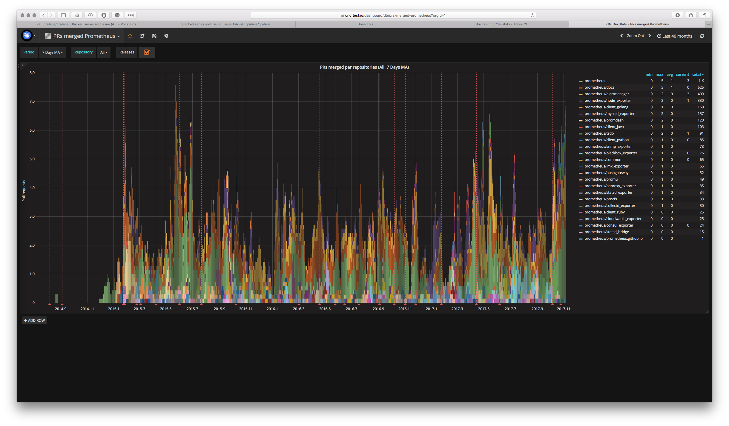
Task: Hide the prometheus/docs series in the legend
Action: coord(599,87)
